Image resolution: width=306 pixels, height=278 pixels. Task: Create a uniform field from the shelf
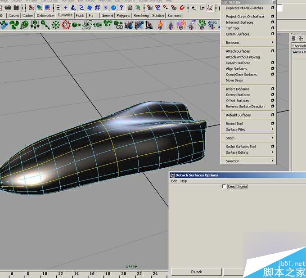(x=76, y=25)
